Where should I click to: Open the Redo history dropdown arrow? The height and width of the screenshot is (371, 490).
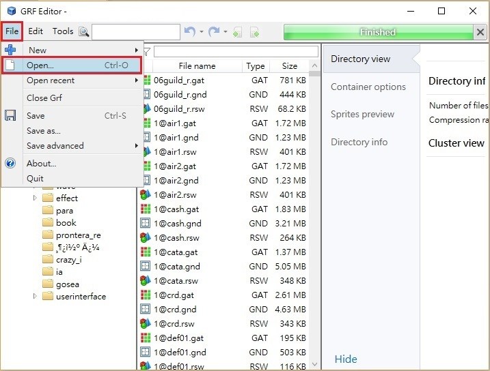(x=226, y=31)
